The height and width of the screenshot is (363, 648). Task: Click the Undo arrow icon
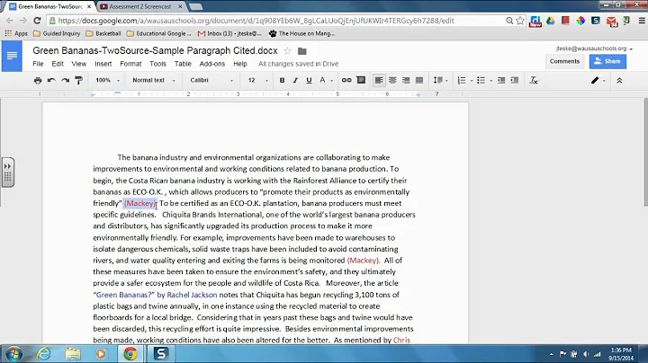click(51, 81)
